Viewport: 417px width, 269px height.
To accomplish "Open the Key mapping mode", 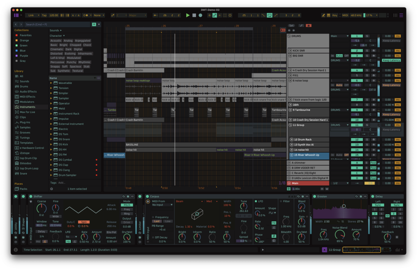I will 334,15.
